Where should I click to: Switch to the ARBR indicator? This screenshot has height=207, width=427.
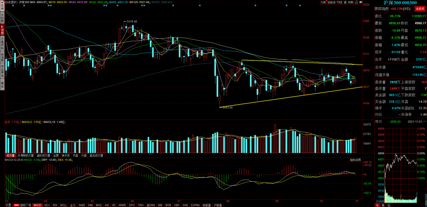122,205
